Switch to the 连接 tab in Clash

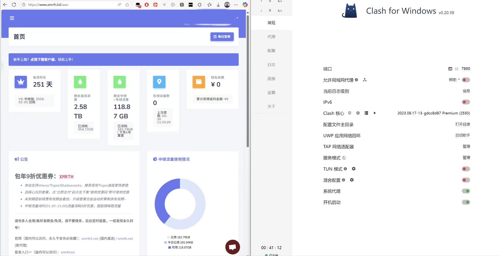tap(271, 79)
